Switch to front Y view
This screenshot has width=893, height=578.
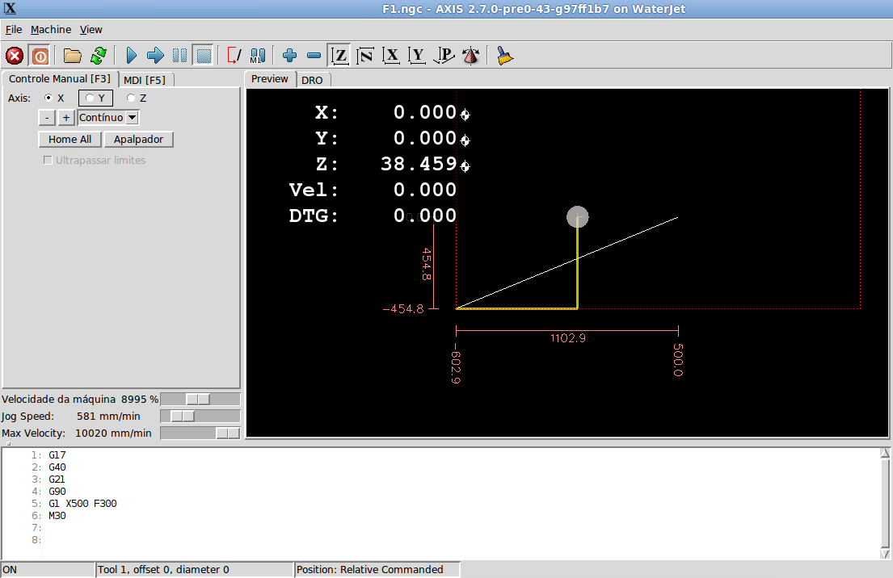[x=418, y=56]
